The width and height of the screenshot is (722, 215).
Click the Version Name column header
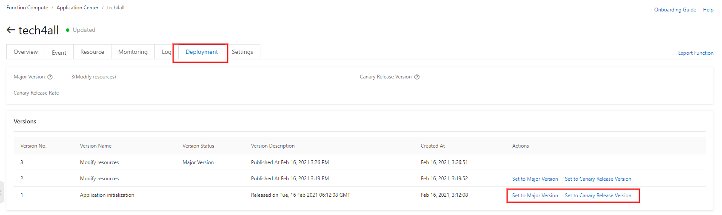tap(96, 146)
